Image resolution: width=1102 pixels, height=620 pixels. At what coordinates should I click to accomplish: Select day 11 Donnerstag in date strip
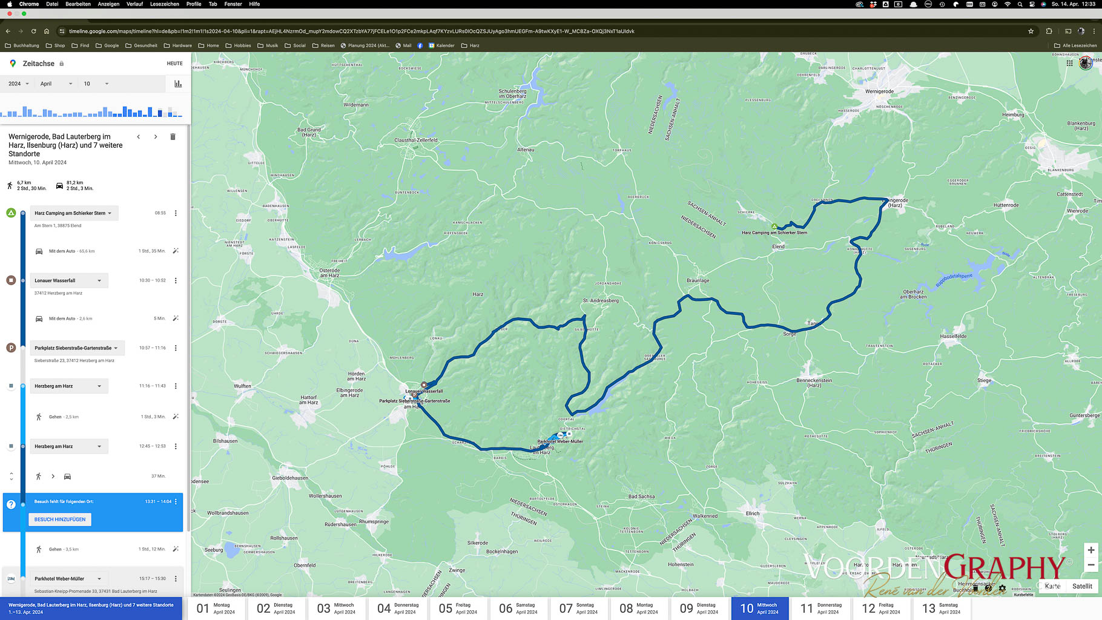click(x=820, y=608)
